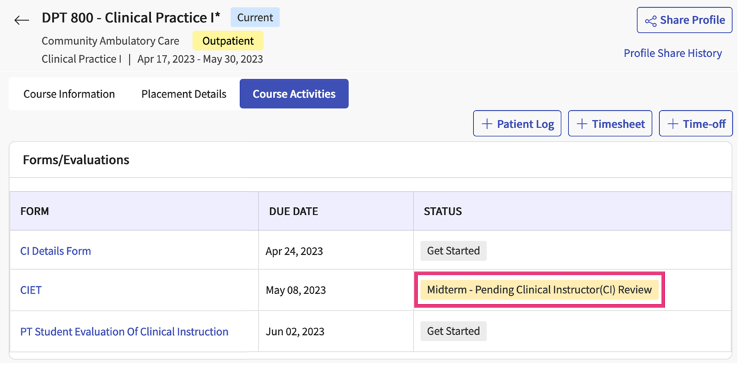Select the Course Activities tab

[x=294, y=94]
